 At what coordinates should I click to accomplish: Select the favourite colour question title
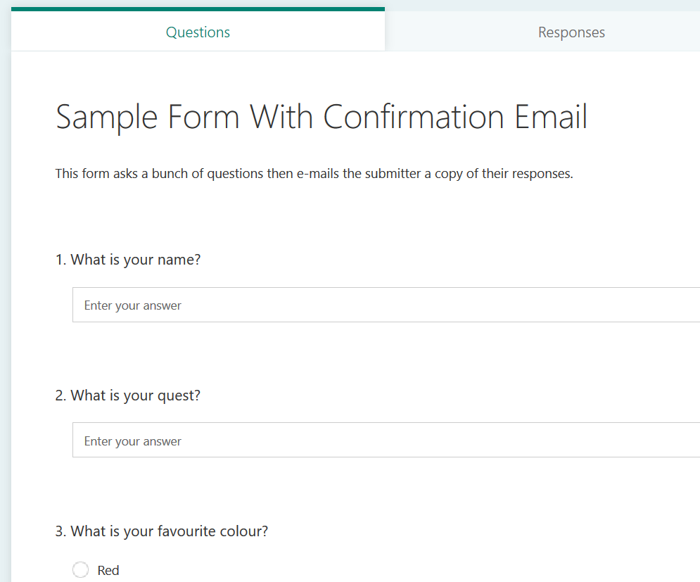[x=170, y=531]
